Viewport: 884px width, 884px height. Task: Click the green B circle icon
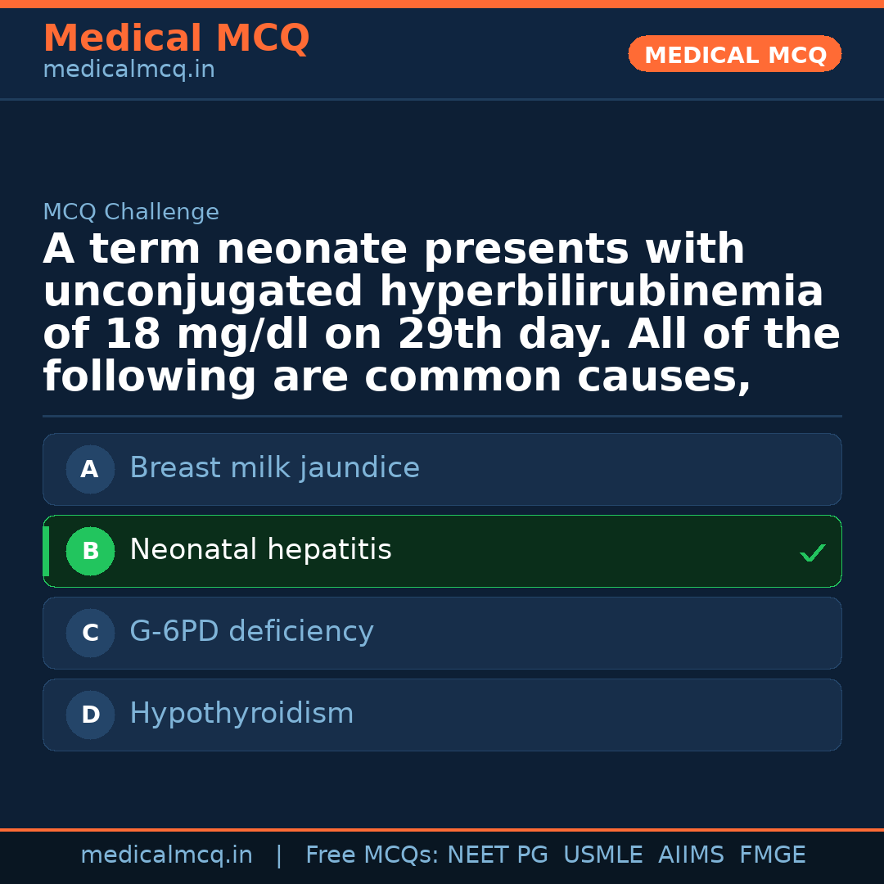coord(90,551)
